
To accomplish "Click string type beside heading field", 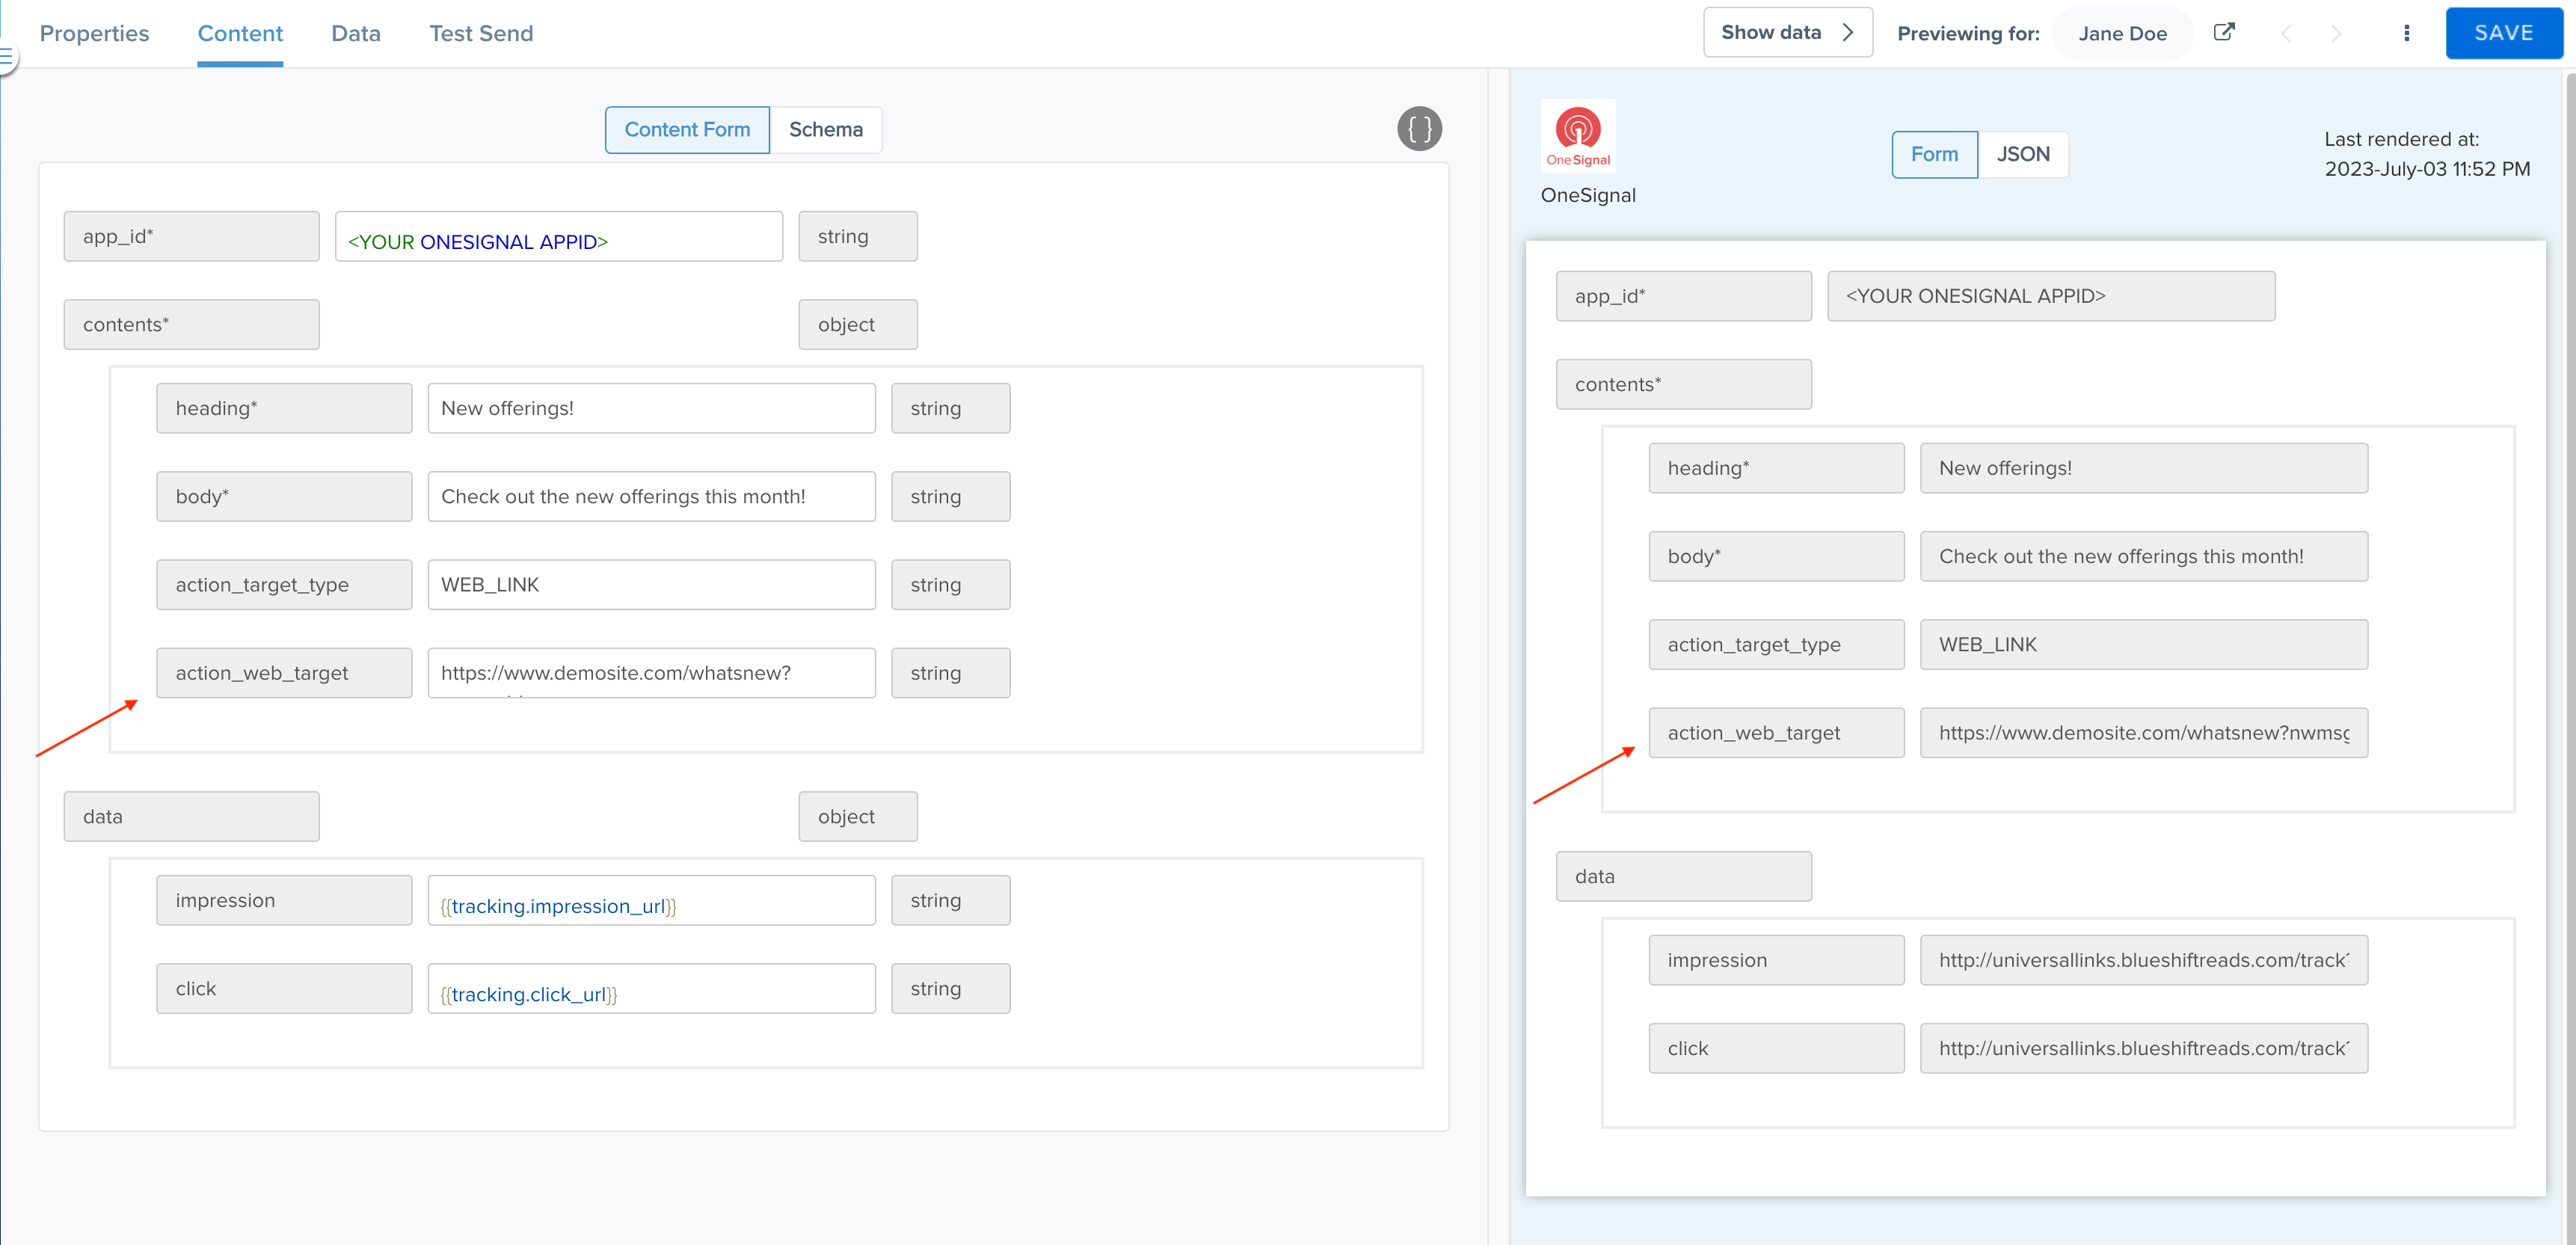I will click(951, 408).
